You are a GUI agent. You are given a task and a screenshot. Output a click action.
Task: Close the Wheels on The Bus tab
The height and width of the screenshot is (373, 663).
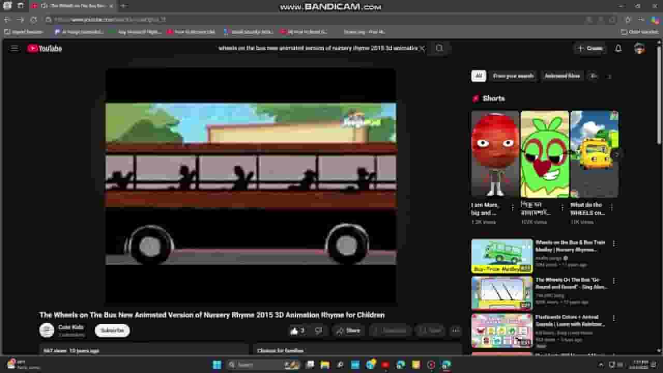tap(111, 6)
